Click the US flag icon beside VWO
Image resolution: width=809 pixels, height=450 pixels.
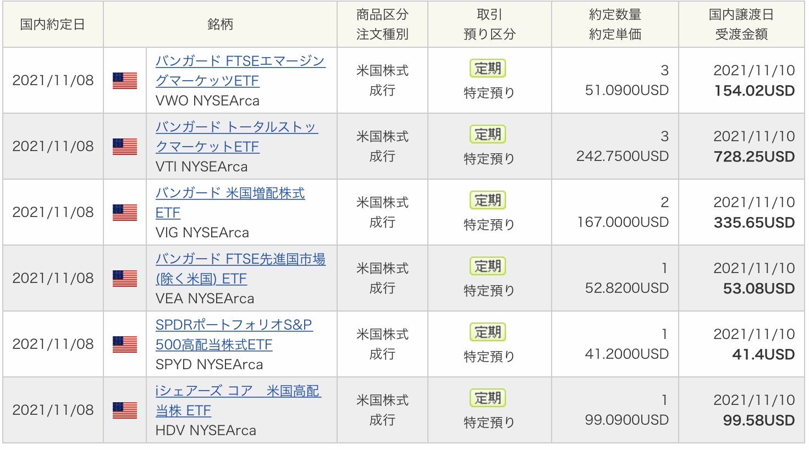[x=125, y=81]
